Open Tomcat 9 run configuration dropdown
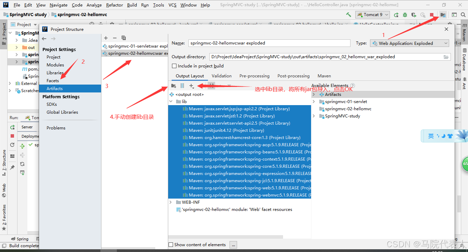Viewport: 468px width, 252px height. coord(373,15)
